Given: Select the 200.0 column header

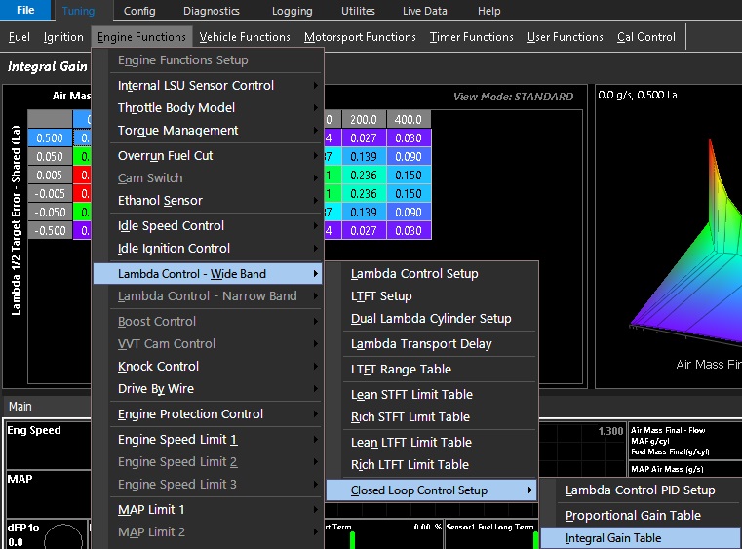Looking at the screenshot, I should pos(364,119).
